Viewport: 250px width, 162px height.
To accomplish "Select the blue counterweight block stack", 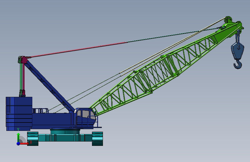I will tap(19, 114).
